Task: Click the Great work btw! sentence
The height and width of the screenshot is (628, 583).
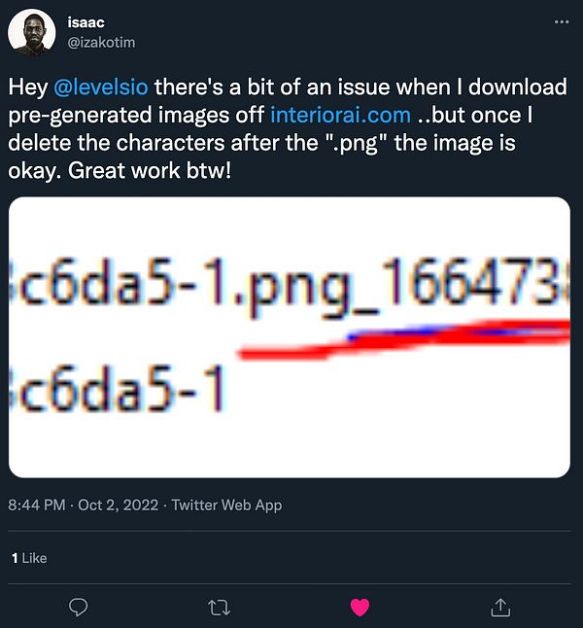Action: pos(150,171)
